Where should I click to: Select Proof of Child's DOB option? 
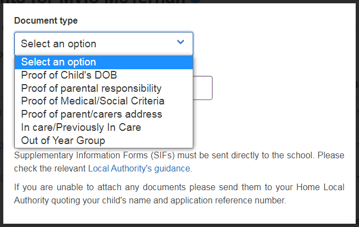pos(69,75)
